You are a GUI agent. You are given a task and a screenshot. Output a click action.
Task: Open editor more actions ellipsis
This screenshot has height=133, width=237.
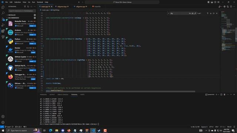tap(234, 7)
